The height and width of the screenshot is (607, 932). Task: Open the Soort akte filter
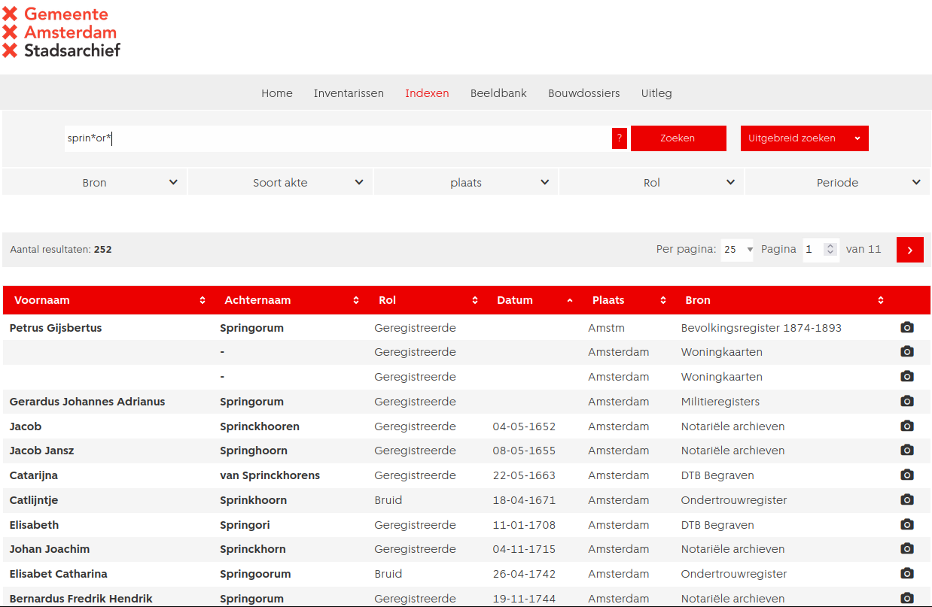280,183
